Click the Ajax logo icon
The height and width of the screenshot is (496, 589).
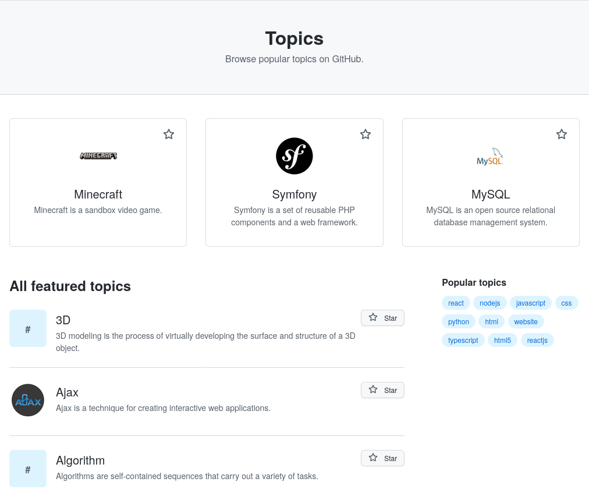(x=28, y=400)
